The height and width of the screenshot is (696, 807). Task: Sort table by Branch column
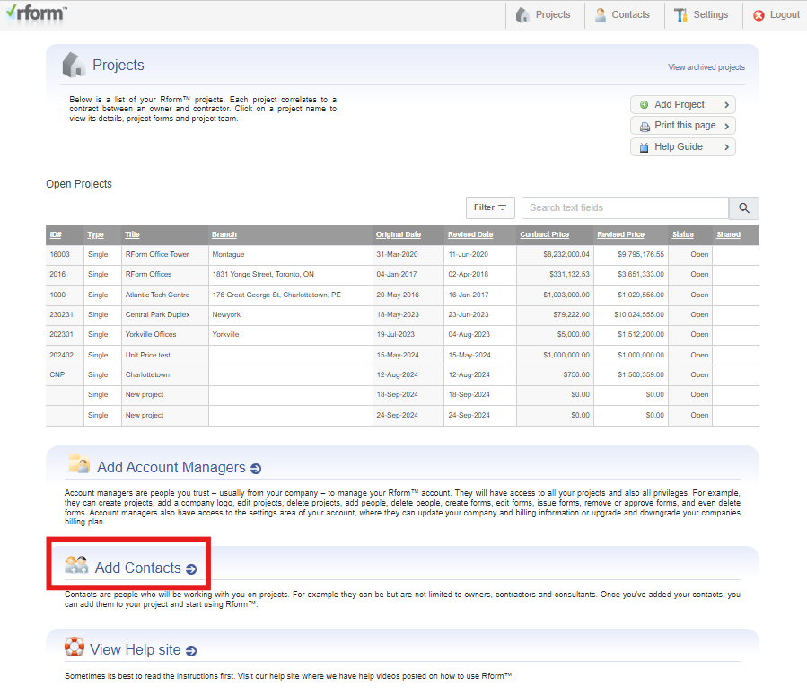pyautogui.click(x=224, y=234)
